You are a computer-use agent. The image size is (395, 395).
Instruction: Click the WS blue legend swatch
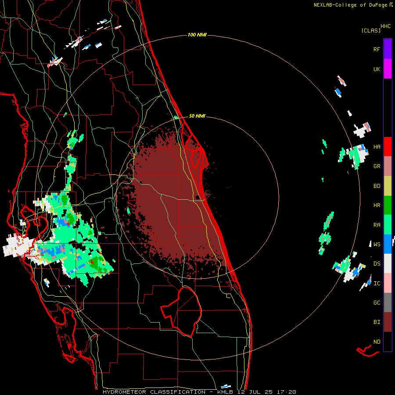[388, 244]
